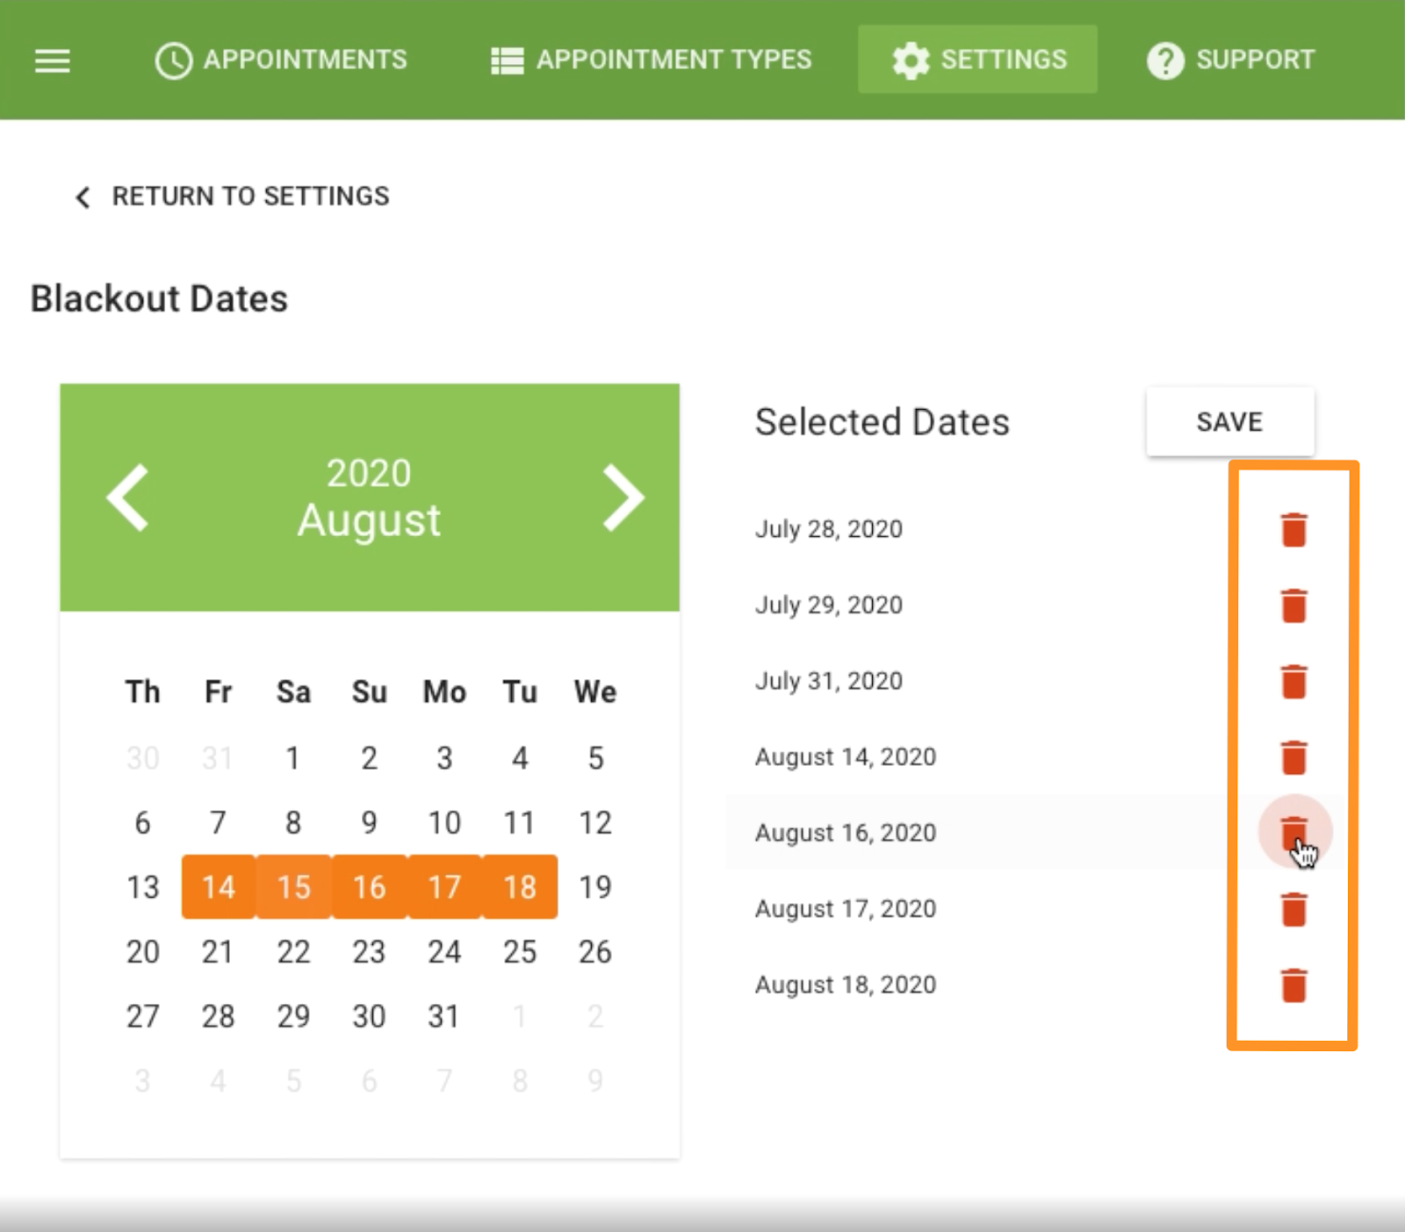Save the selected blackout dates
The height and width of the screenshot is (1232, 1405).
1229,421
